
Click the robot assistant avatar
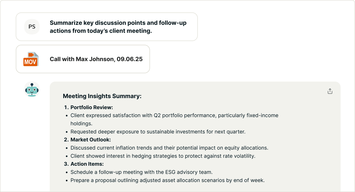click(32, 90)
